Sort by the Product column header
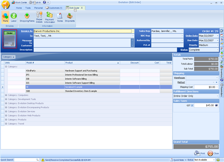This screenshot has width=224, height=162. (92, 63)
